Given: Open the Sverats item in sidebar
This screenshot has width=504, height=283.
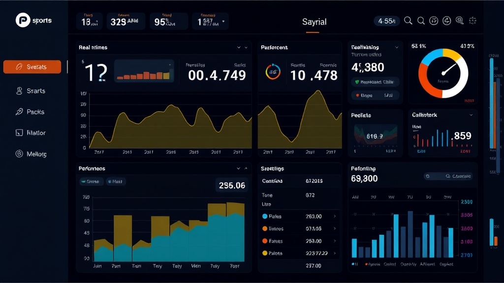Looking at the screenshot, I should point(32,67).
